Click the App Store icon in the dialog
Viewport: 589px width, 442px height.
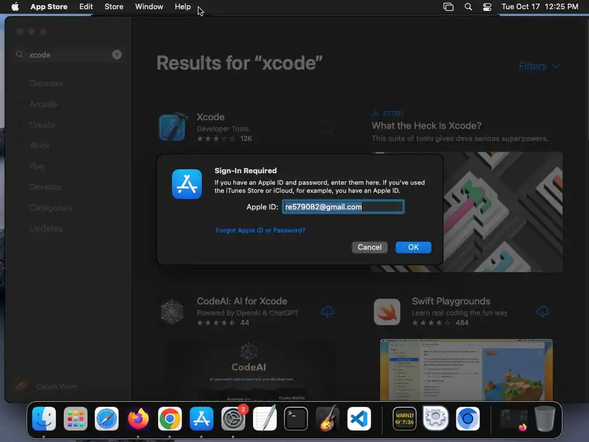[x=187, y=184]
